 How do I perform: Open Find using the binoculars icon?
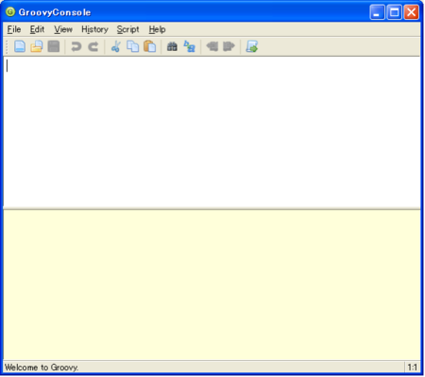tap(172, 46)
